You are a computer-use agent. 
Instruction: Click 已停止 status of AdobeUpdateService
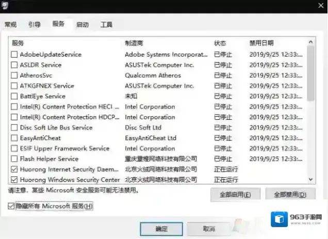(x=223, y=54)
